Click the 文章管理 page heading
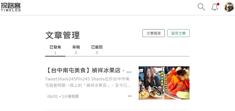 click(62, 35)
